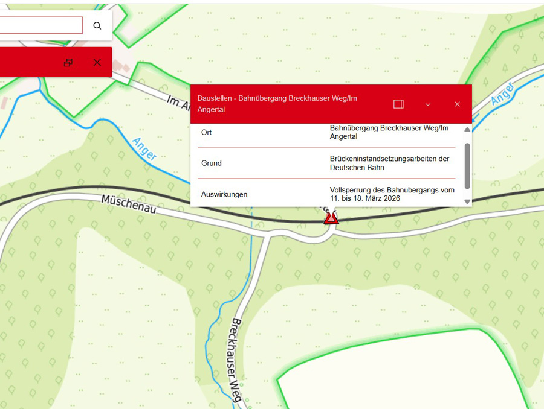This screenshot has width=544, height=409.
Task: Click the 'Brückeninstandsetzungsarbeiten der Deutschen Bahn' text
Action: point(389,163)
